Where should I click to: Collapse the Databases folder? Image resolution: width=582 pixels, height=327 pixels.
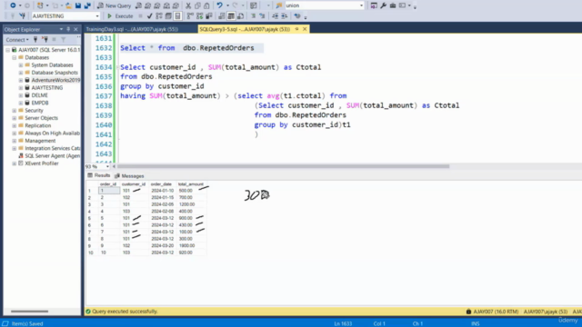15,57
